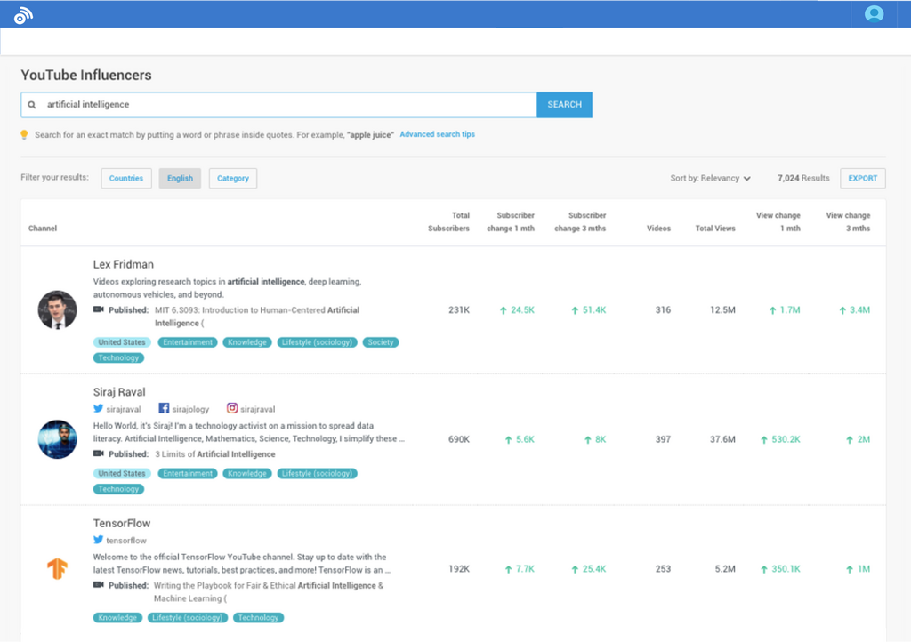The width and height of the screenshot is (911, 642).
Task: Open Siraj Raval's Instagram icon link
Action: point(232,409)
